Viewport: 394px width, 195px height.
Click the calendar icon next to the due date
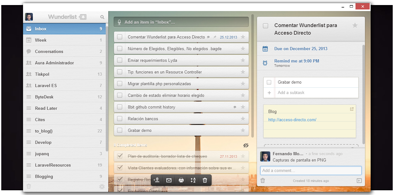(265, 49)
